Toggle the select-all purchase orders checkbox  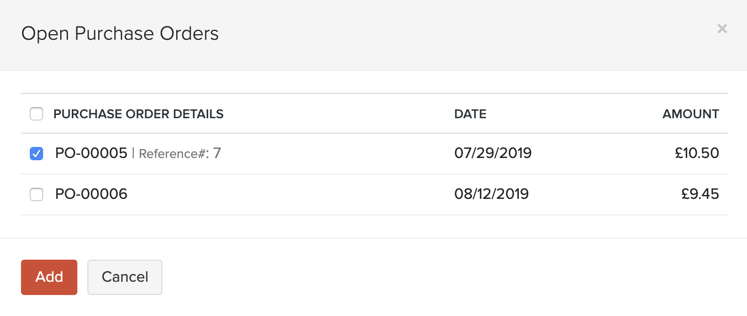[x=36, y=114]
